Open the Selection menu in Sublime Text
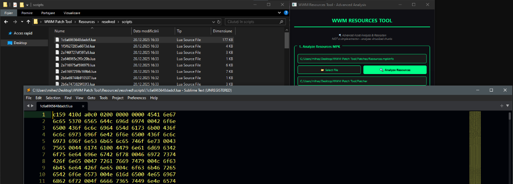Image resolution: width=513 pixels, height=184 pixels. (53, 98)
